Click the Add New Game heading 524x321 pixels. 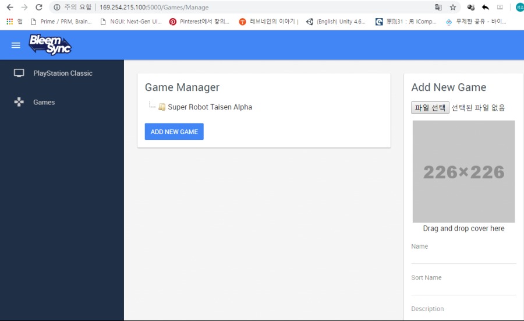pos(449,87)
